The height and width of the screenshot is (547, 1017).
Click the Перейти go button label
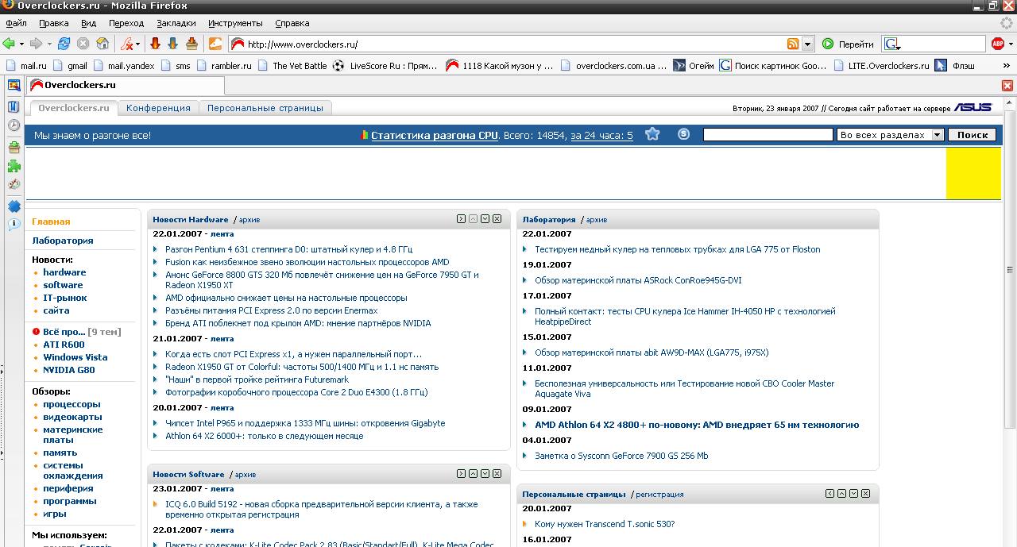856,44
